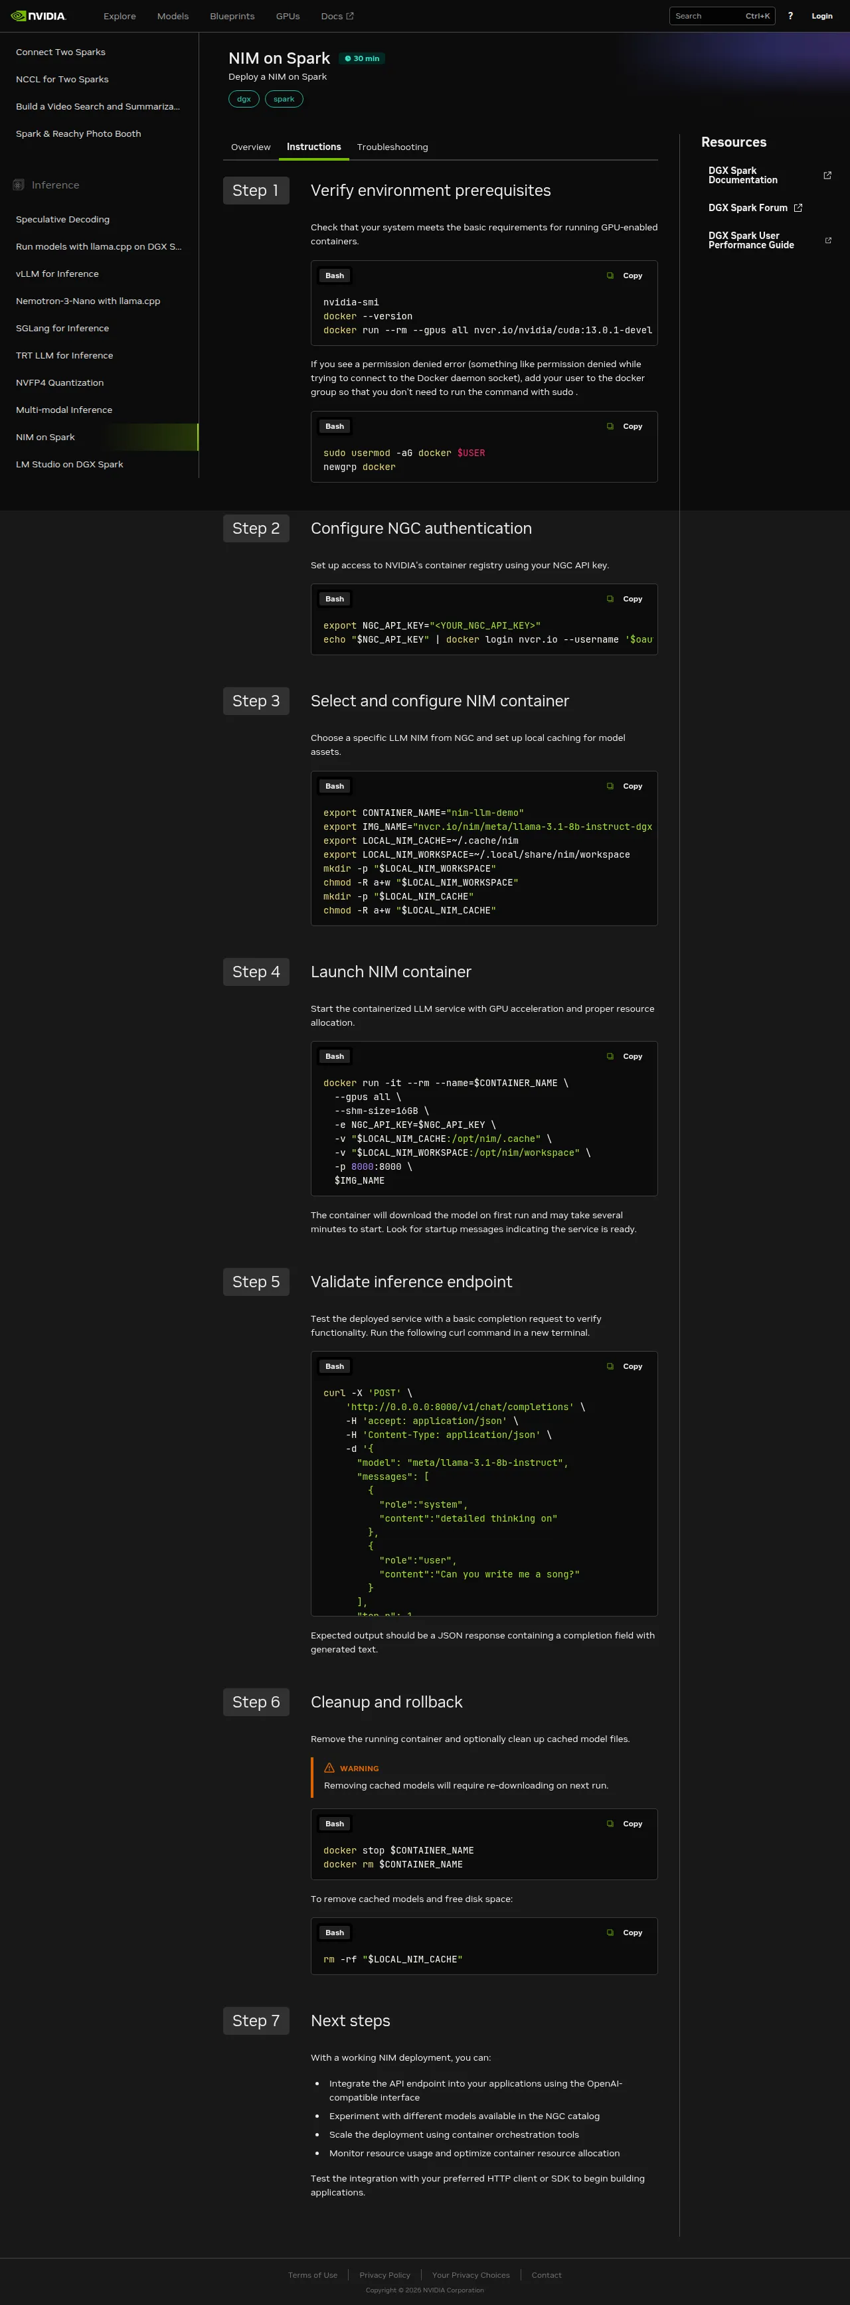The height and width of the screenshot is (2305, 850).
Task: Open LM Studio on DGX Spark
Action: coord(70,465)
